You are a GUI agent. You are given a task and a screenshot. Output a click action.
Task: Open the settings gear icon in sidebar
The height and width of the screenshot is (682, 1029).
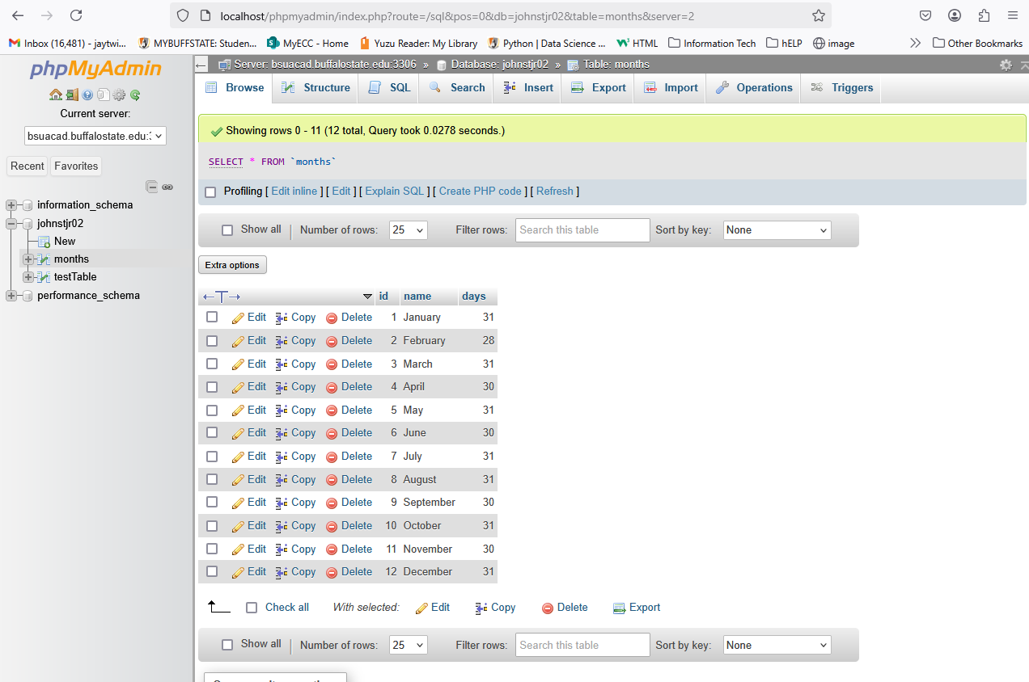tap(118, 95)
